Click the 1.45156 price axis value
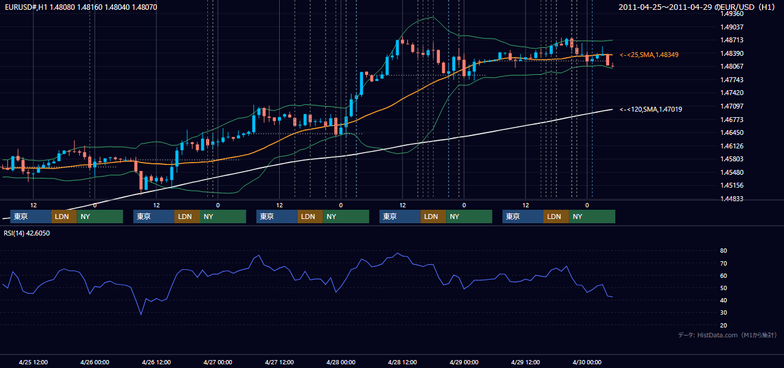Screen dimensions: 784x368 [731, 185]
